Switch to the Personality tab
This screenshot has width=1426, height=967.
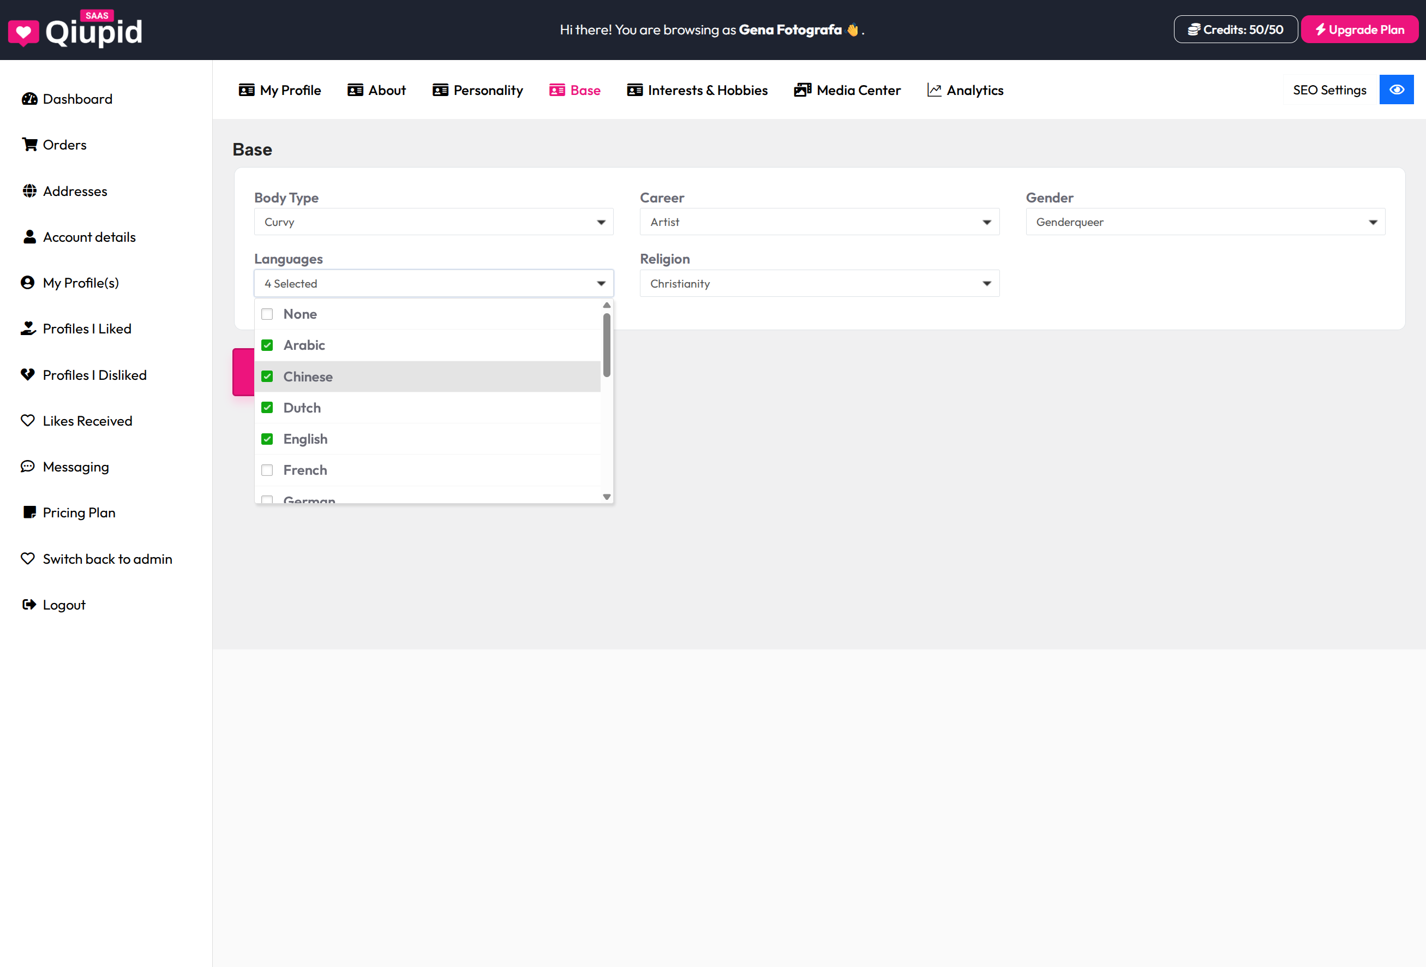[x=478, y=90]
